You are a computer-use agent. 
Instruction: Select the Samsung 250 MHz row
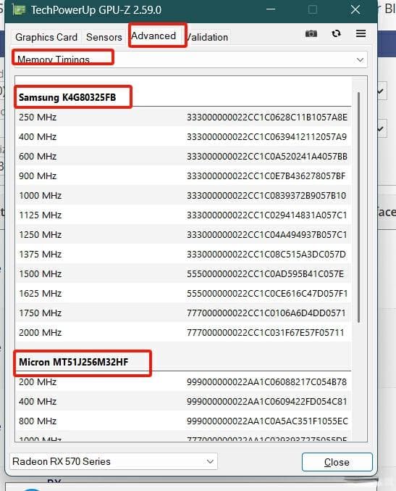(183, 117)
